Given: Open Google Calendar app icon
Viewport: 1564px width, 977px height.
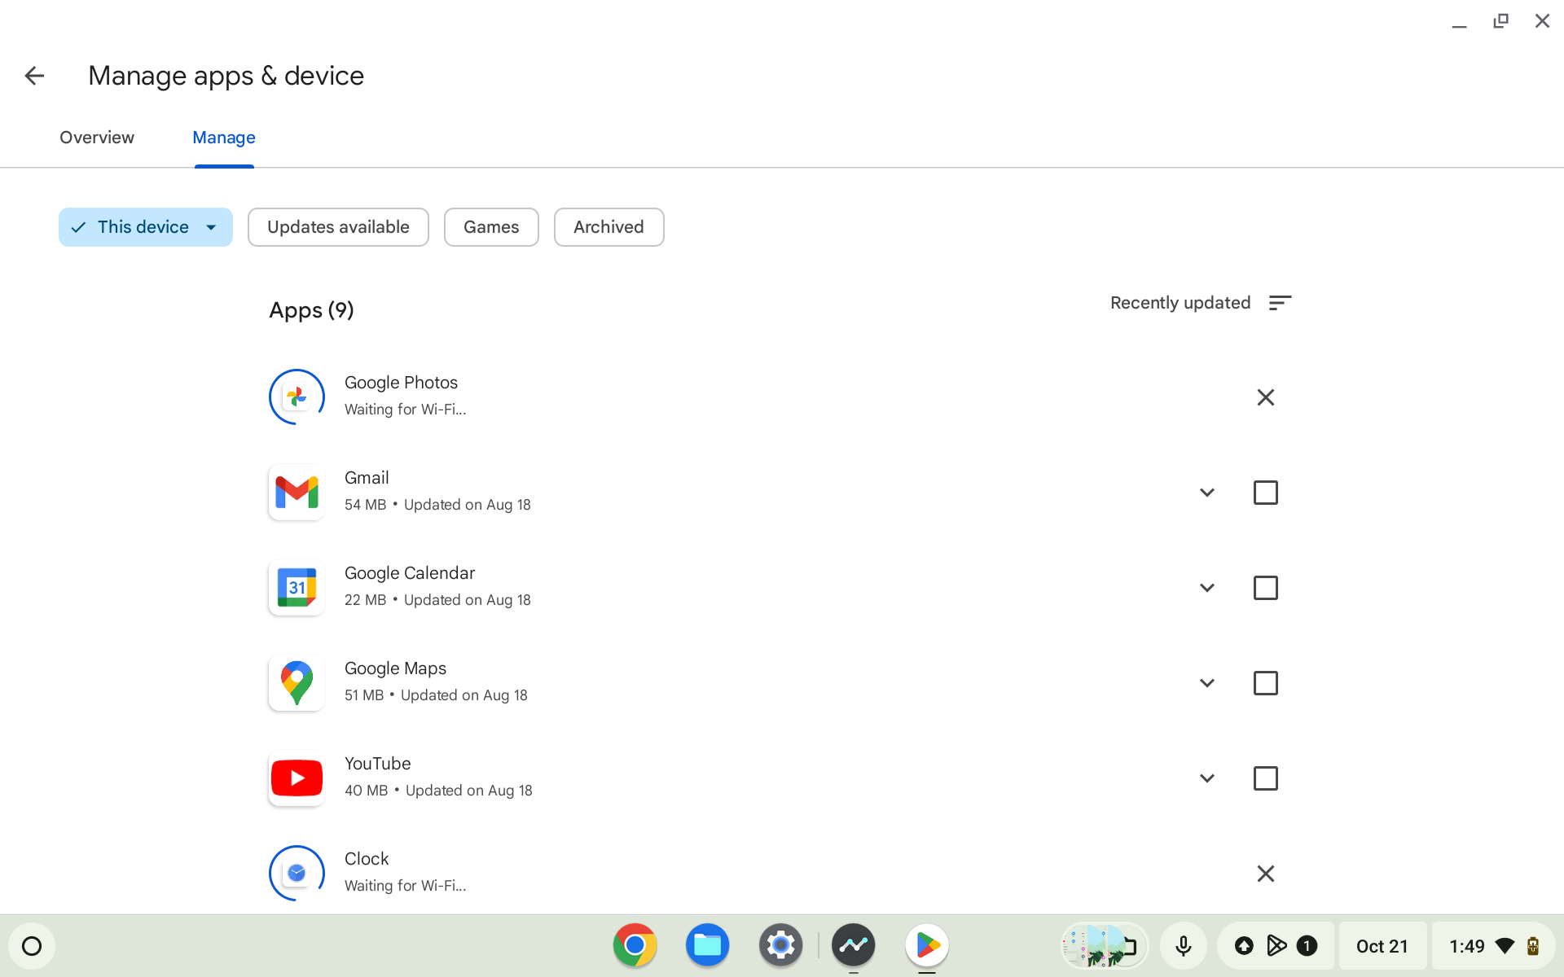Looking at the screenshot, I should click(297, 586).
